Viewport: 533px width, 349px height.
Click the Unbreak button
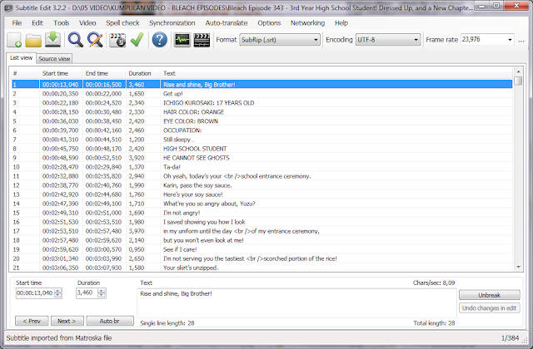pyautogui.click(x=490, y=295)
